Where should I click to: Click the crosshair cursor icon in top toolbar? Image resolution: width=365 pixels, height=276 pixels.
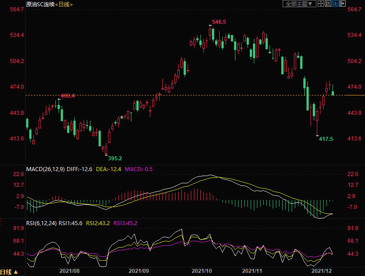pos(320,4)
